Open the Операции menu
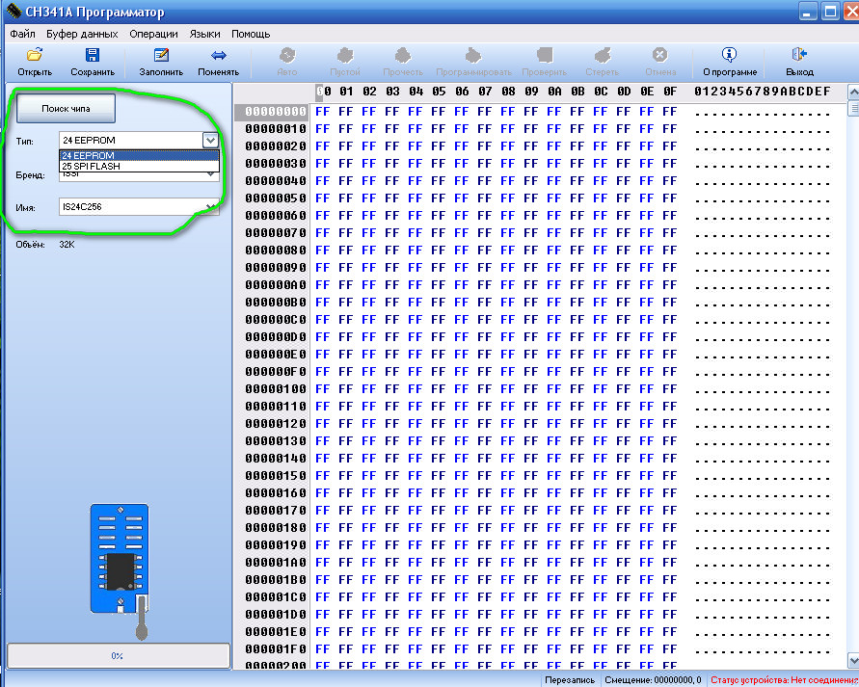859x687 pixels. click(154, 34)
